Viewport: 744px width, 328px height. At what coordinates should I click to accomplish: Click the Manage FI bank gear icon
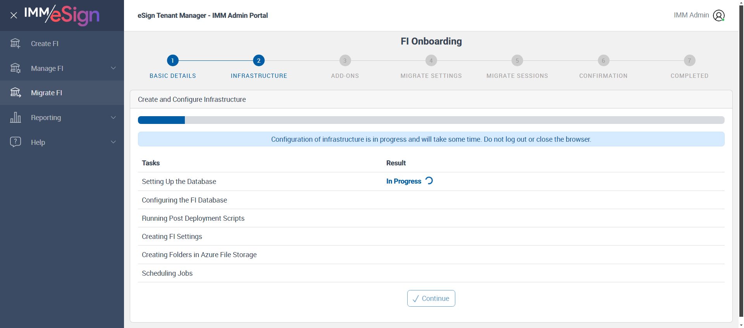(15, 68)
